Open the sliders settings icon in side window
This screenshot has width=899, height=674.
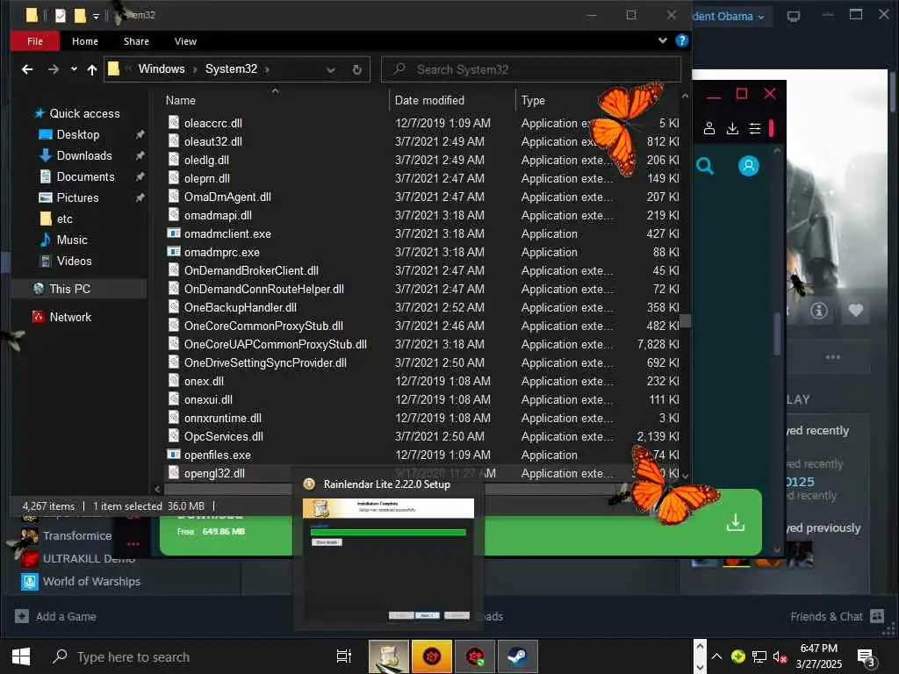755,128
